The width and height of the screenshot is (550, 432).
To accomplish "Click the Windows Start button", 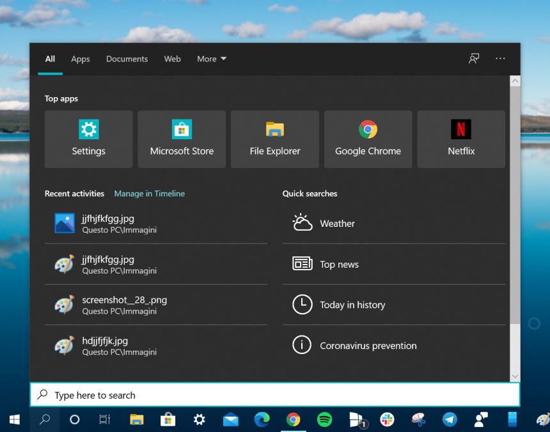I will pos(14,419).
